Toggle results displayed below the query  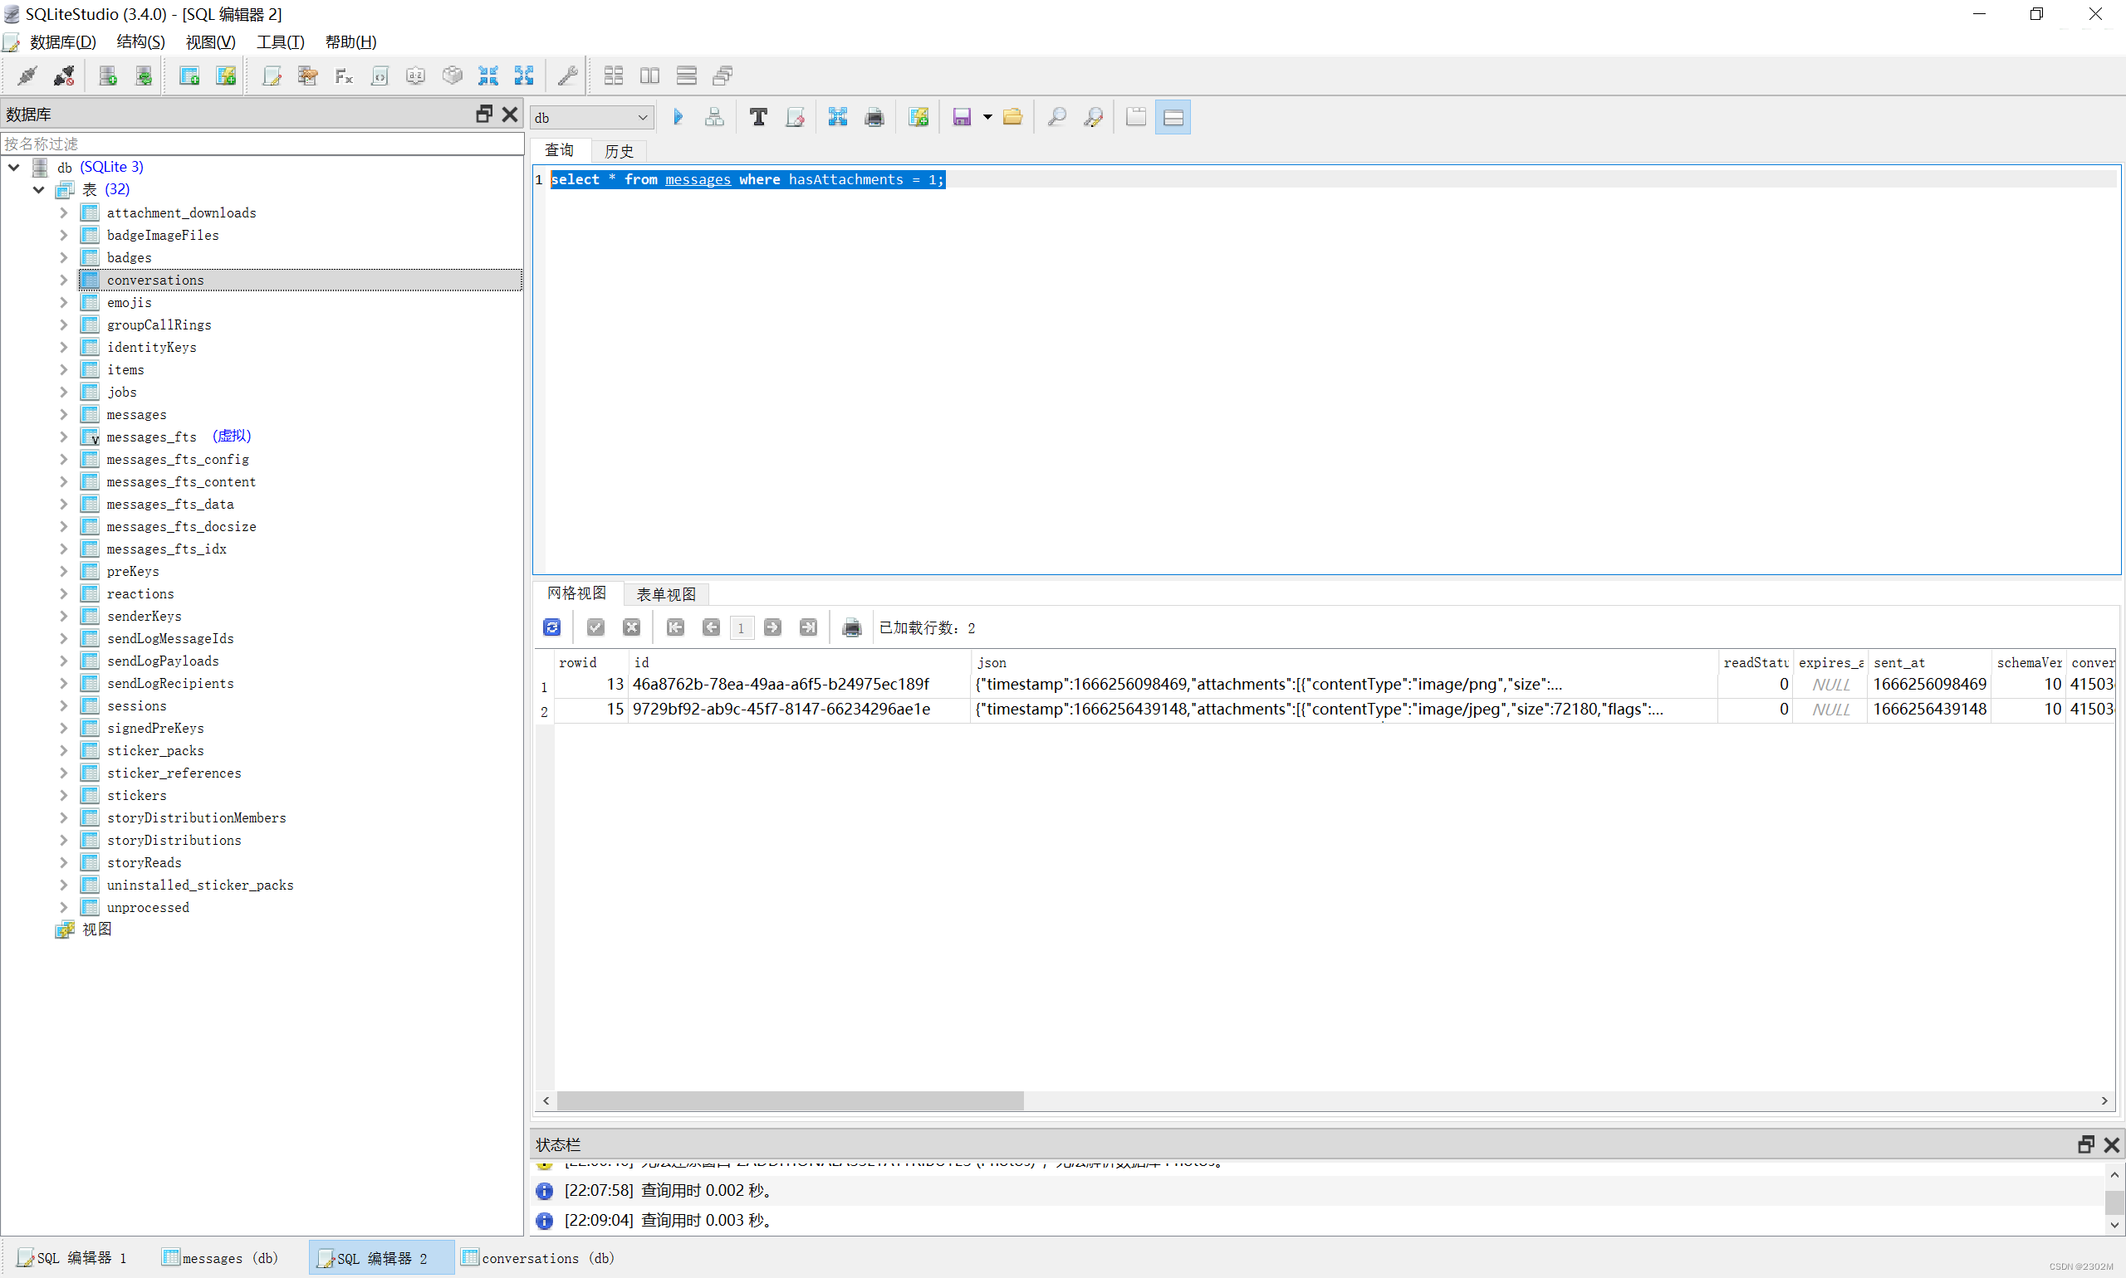point(1173,117)
